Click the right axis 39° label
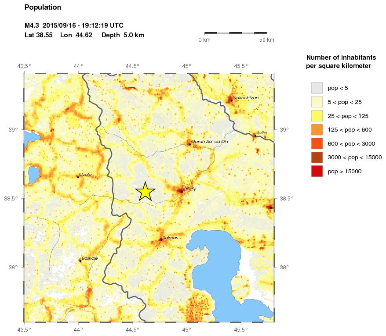This screenshot has width=386, height=336. [x=284, y=129]
